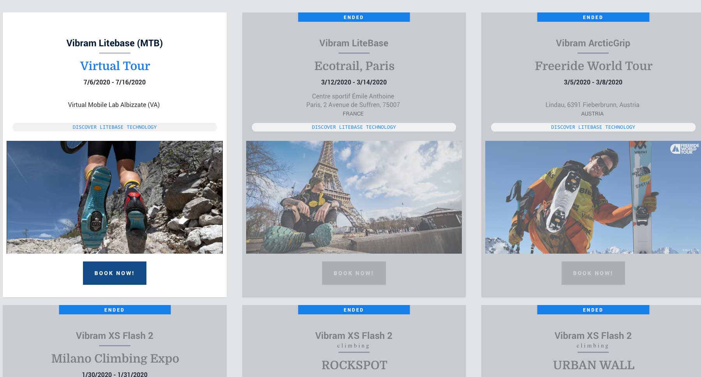View the Eiffel Tower runner photo
The width and height of the screenshot is (701, 377).
click(354, 197)
